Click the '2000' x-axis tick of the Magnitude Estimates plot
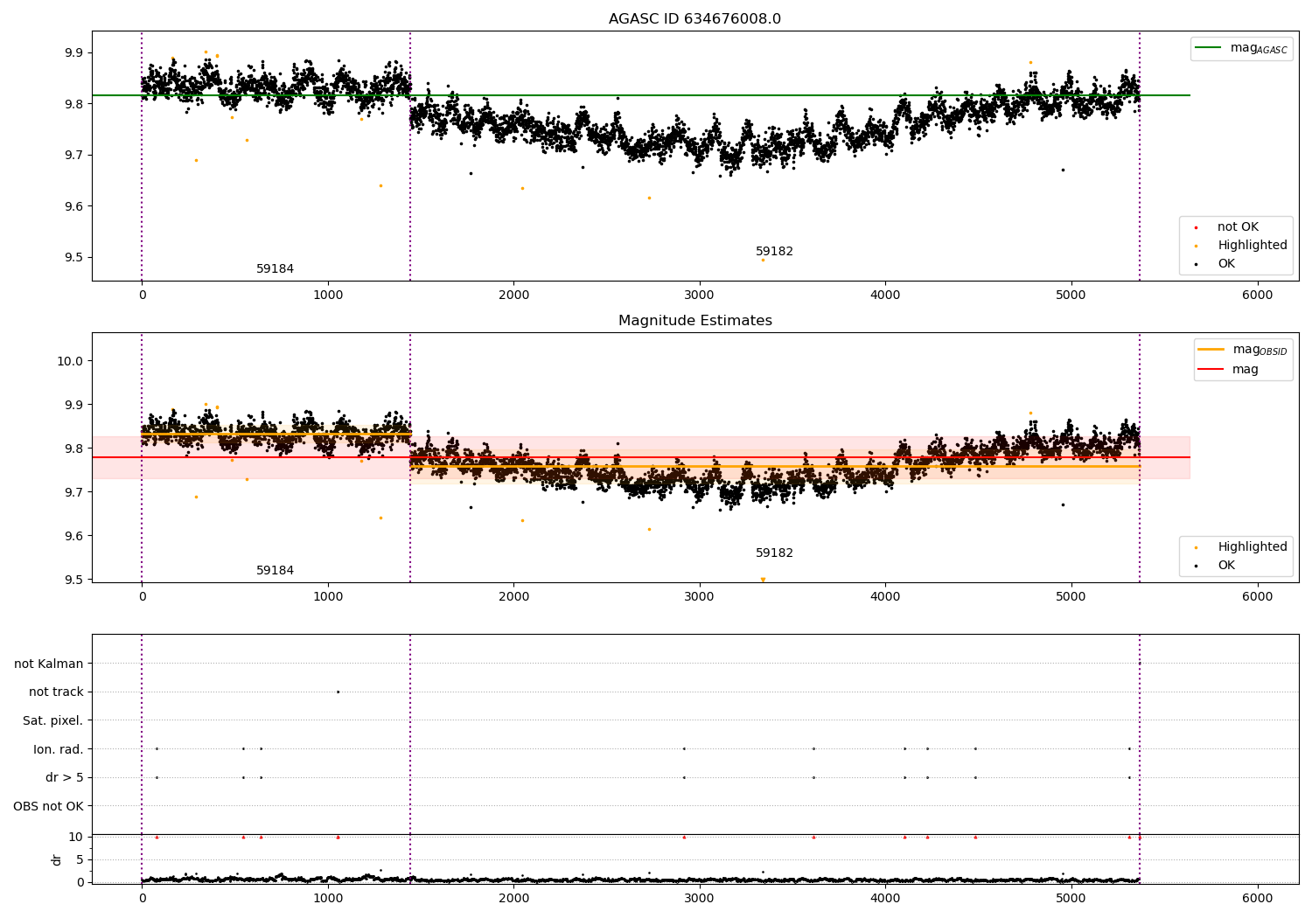The image size is (1312, 918). tap(514, 597)
